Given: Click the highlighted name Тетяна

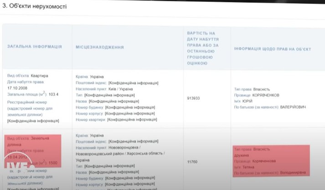Looking at the screenshot, I should [x=250, y=167].
